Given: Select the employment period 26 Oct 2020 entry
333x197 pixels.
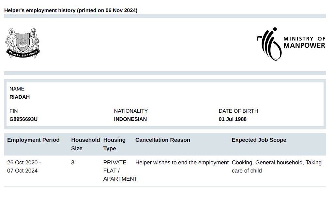Looking at the screenshot, I should point(24,163).
